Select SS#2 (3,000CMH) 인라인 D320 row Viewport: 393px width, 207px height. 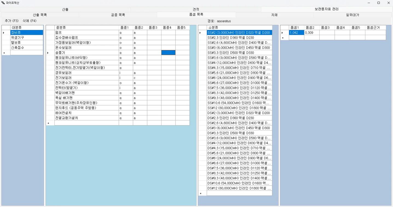coord(239,33)
